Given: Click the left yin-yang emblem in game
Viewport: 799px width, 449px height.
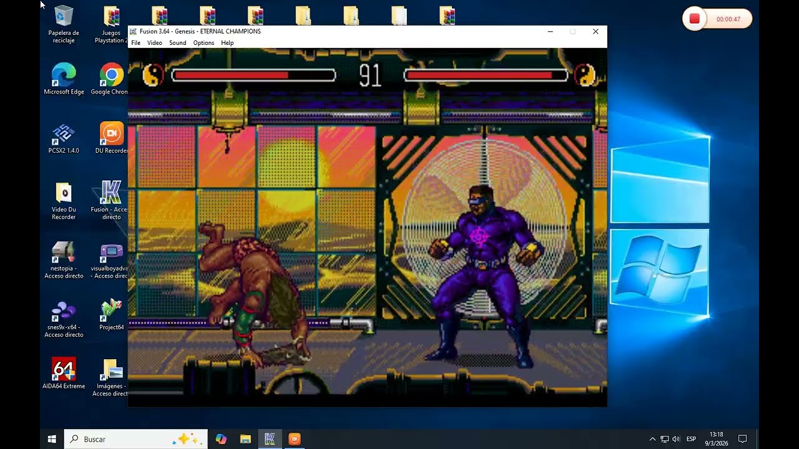Looking at the screenshot, I should point(153,75).
